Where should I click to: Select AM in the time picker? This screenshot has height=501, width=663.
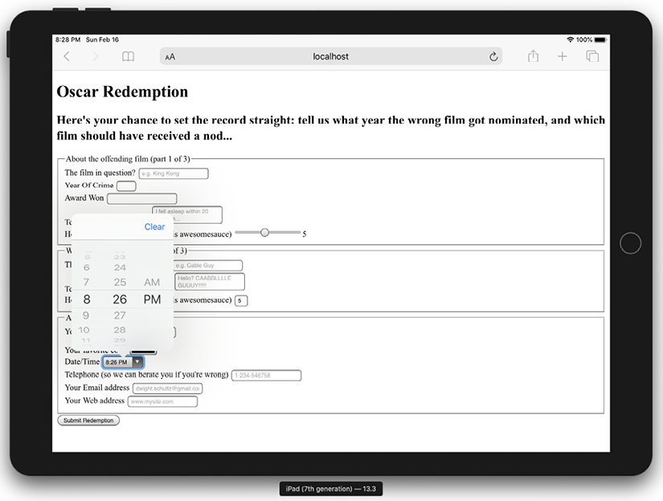tap(152, 283)
